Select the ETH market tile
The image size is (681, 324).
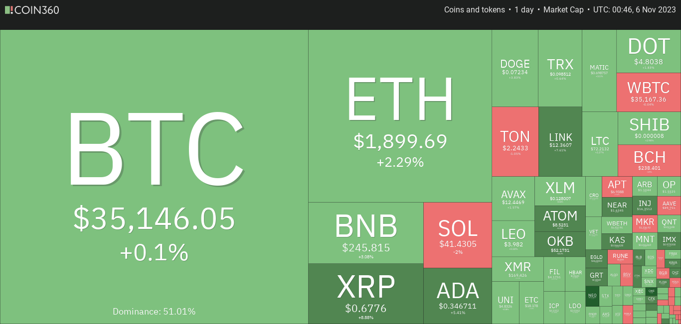[x=400, y=116]
